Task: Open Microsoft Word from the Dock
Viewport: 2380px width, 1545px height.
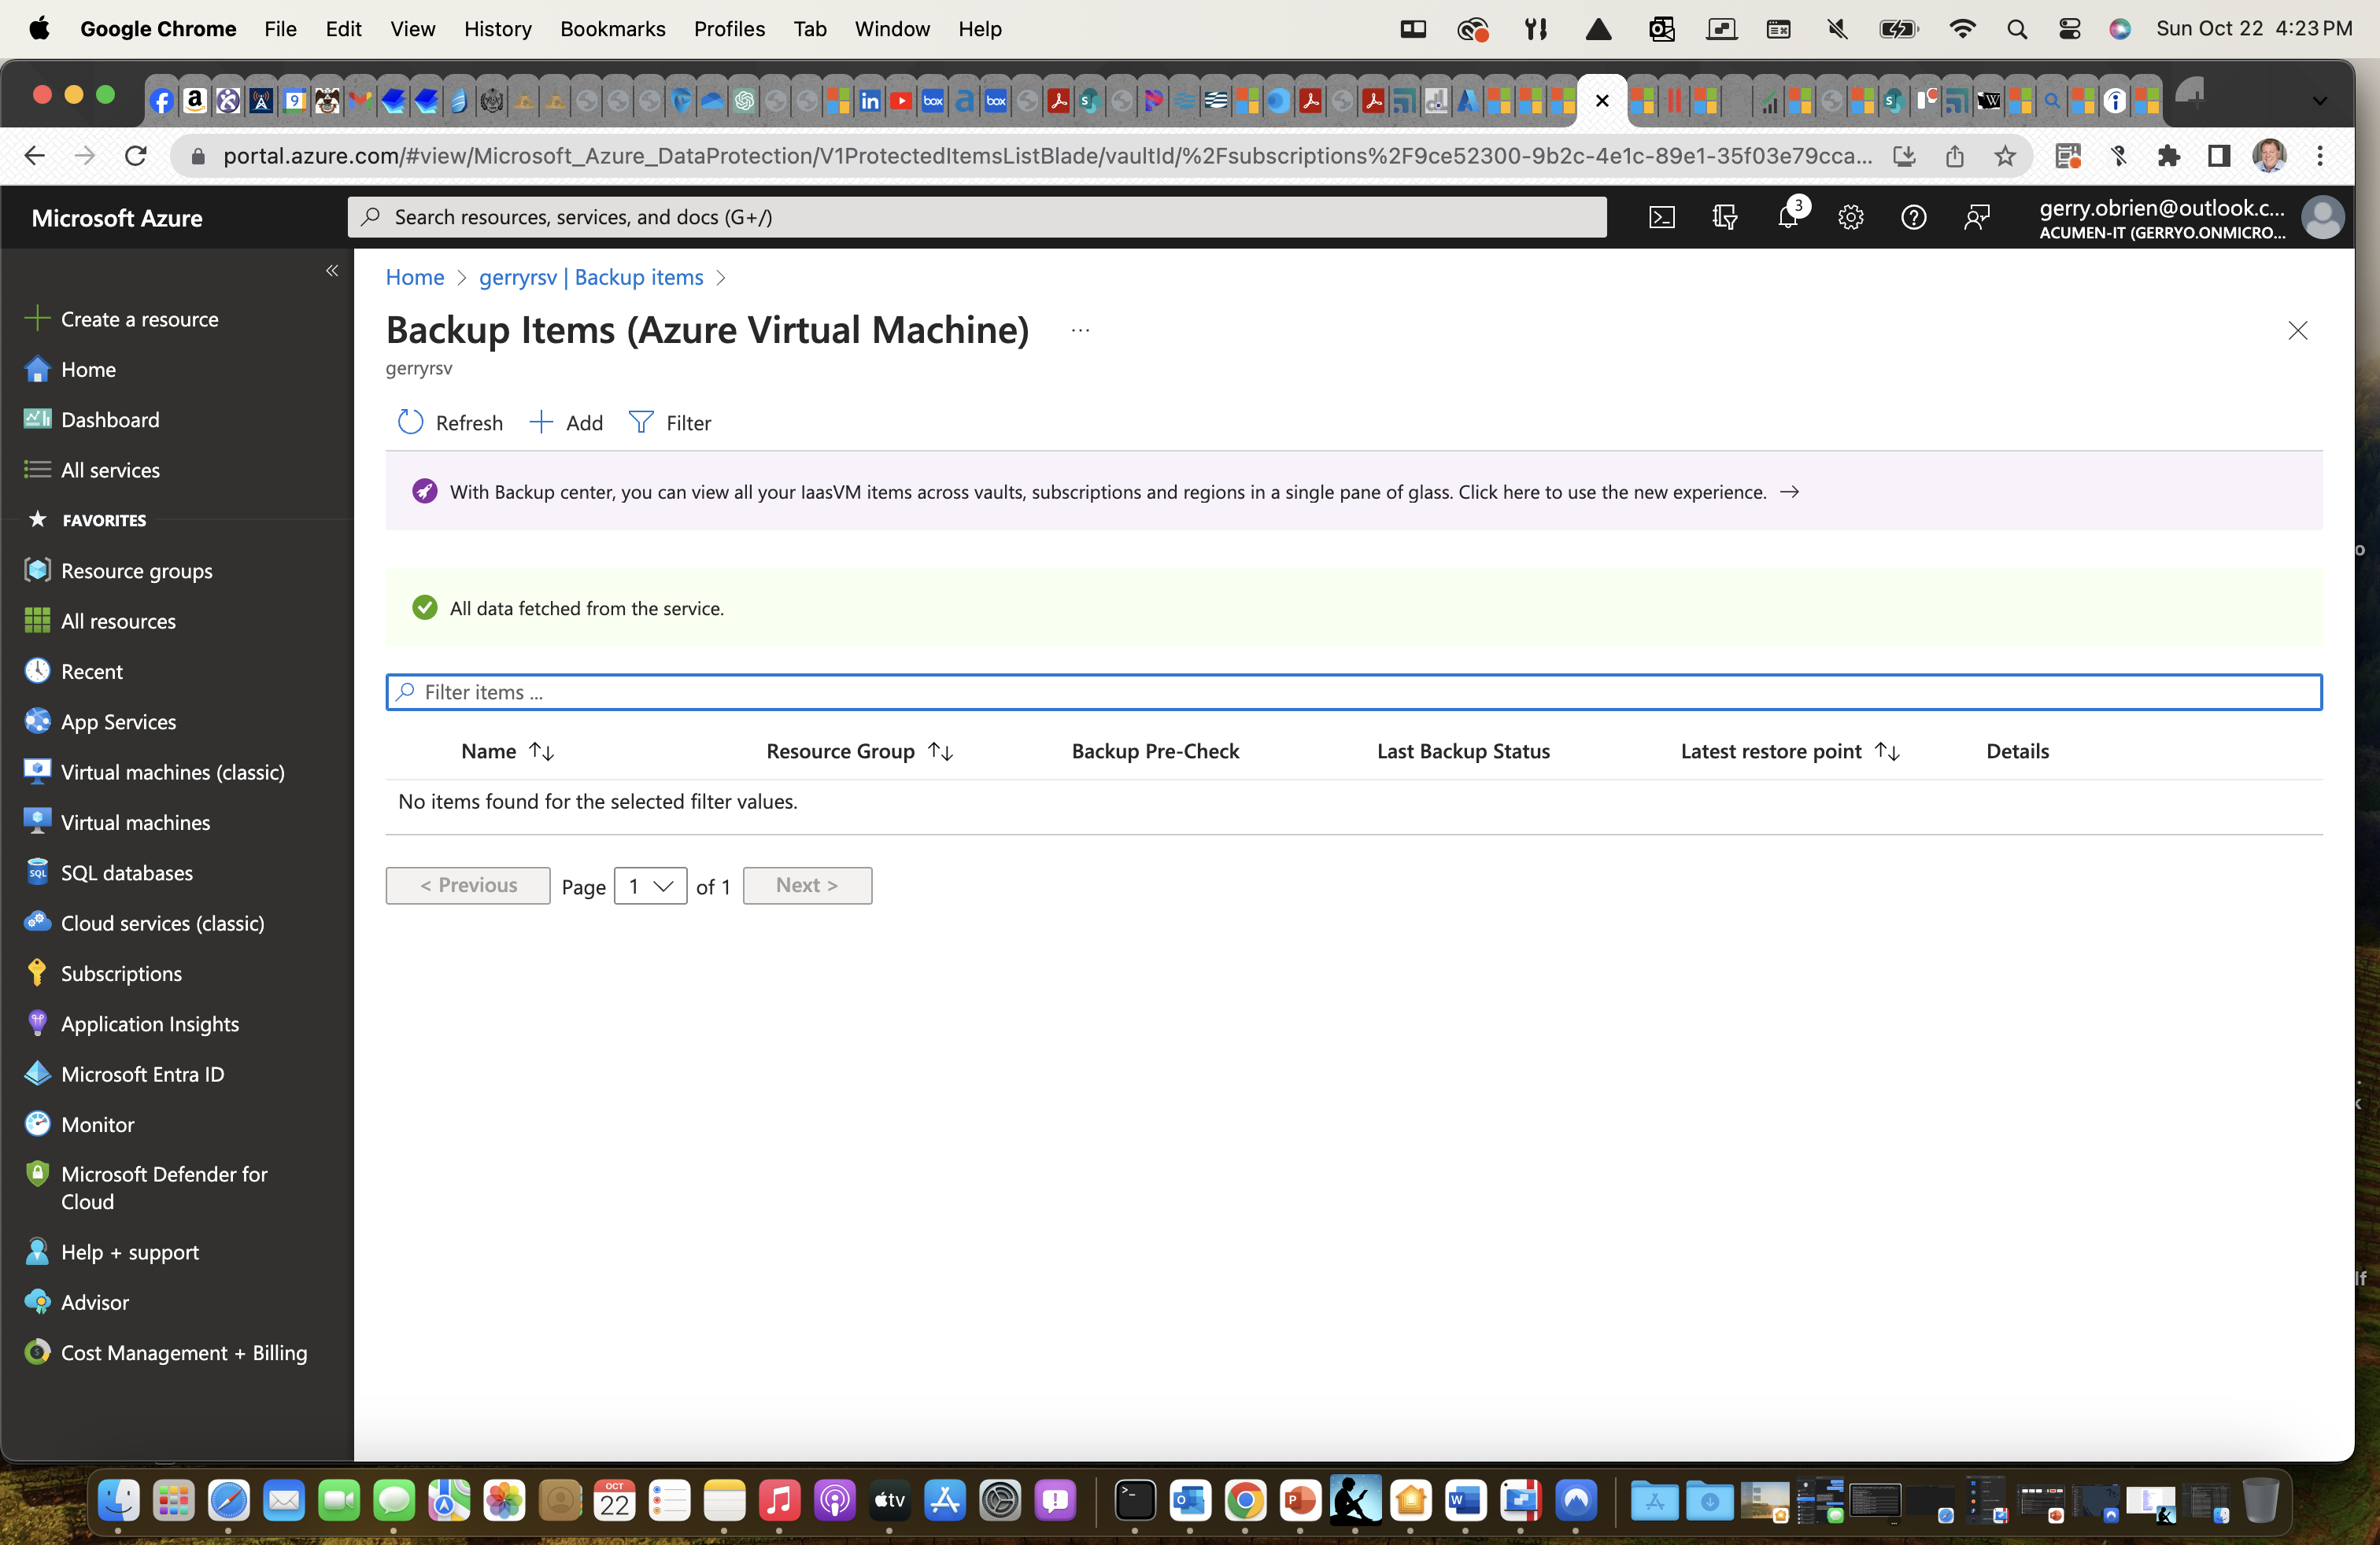Action: 1465,1500
